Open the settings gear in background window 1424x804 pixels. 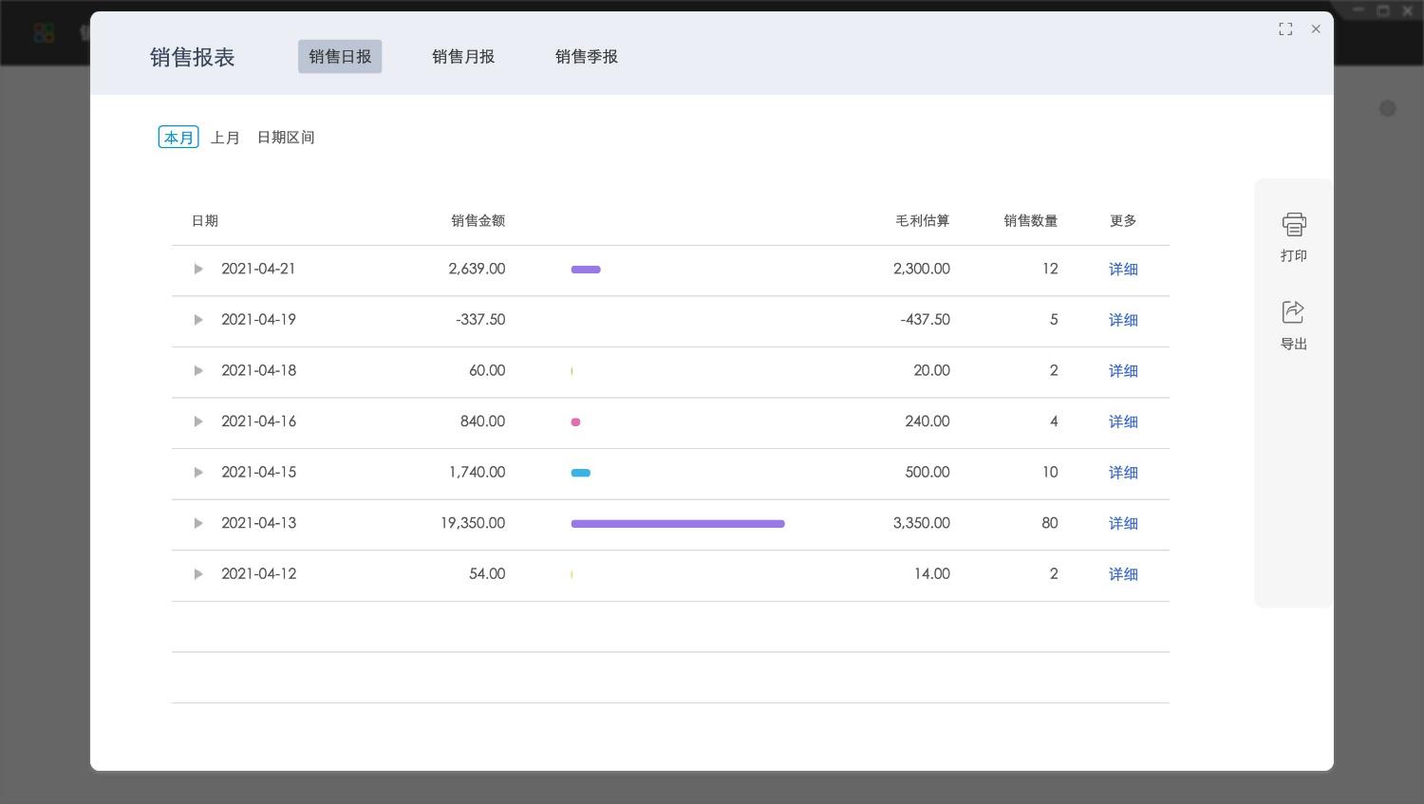point(1388,108)
